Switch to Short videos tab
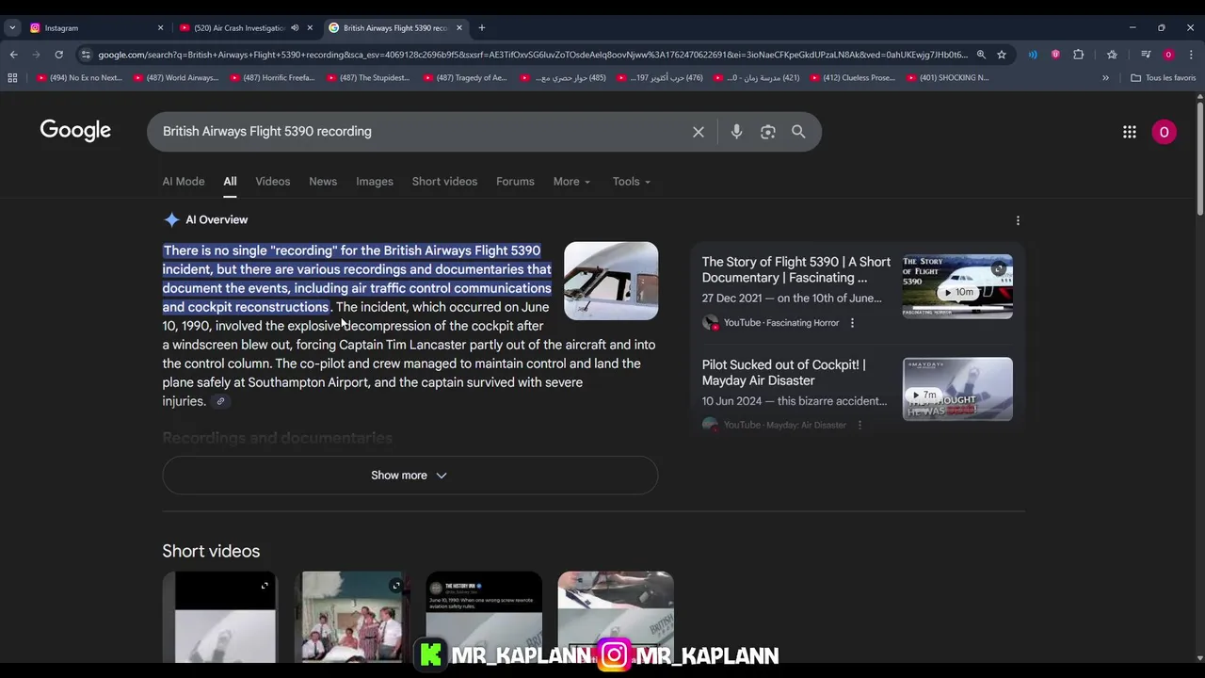1205x678 pixels. (444, 182)
